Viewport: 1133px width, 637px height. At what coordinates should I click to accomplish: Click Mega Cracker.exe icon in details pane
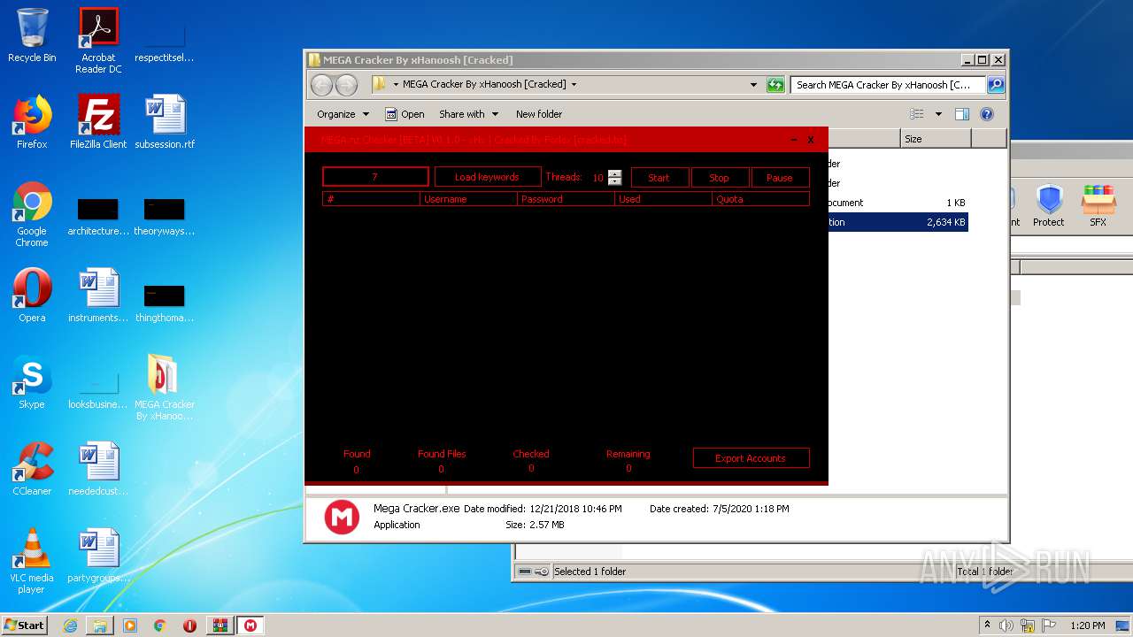(x=342, y=517)
